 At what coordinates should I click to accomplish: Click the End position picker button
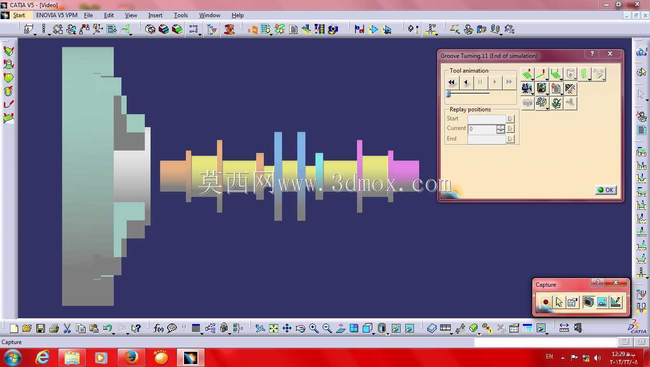[x=510, y=139]
